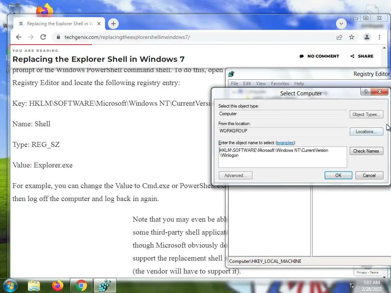Open the tab search chevron in Chrome
This screenshot has width=391, height=293.
click(341, 24)
